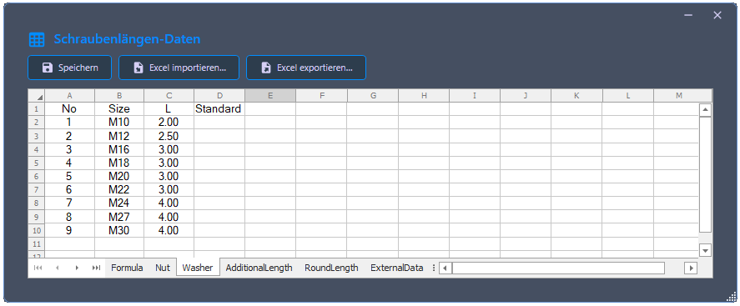Click Excel exportieren button
This screenshot has height=306, width=740.
306,68
